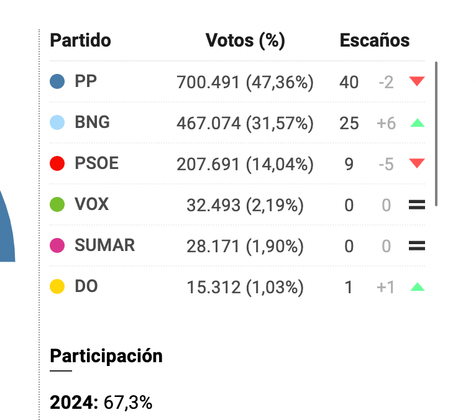Click the equals sign icon for VOX
The image size is (476, 420).
[417, 204]
